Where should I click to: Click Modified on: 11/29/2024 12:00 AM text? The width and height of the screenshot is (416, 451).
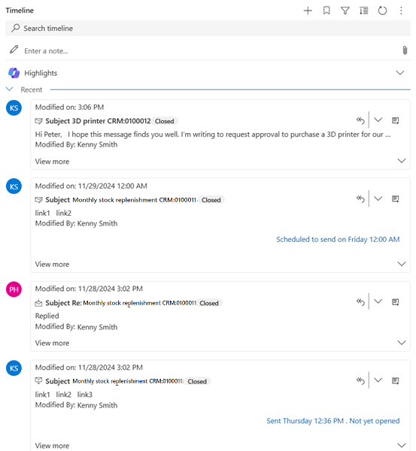(x=91, y=186)
